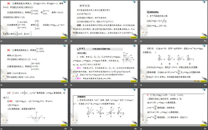Viewport: 208px width, 130px height.
Task: Select slide 20 with the solution method summary
Action: [x=103, y=20]
